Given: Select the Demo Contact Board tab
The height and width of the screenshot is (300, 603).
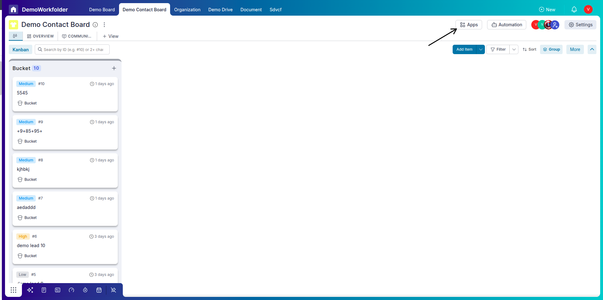Looking at the screenshot, I should (144, 10).
